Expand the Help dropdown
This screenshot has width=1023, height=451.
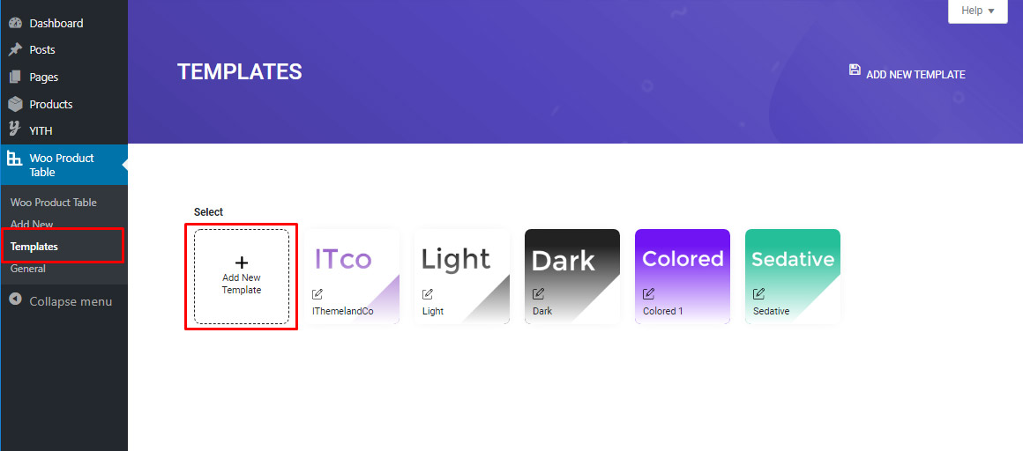(x=977, y=11)
